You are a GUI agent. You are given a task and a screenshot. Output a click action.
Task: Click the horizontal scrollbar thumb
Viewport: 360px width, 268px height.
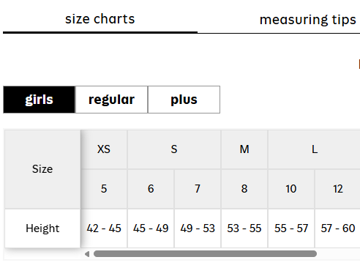tap(205, 254)
